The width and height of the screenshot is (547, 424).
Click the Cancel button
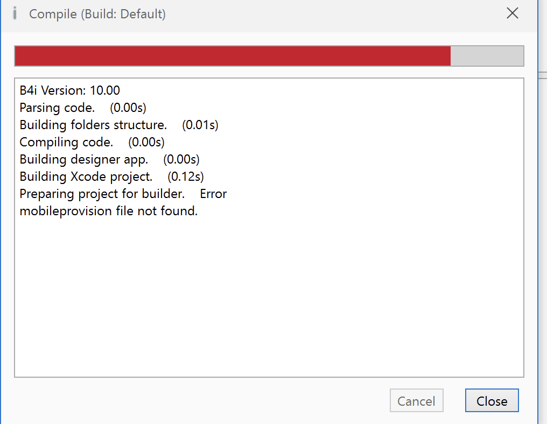click(x=416, y=400)
